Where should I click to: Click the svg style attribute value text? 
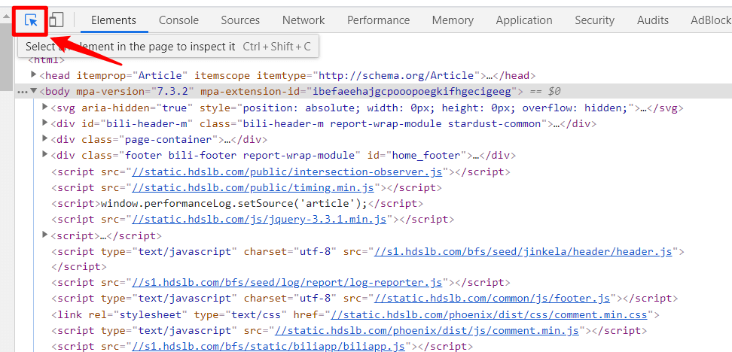pos(435,108)
